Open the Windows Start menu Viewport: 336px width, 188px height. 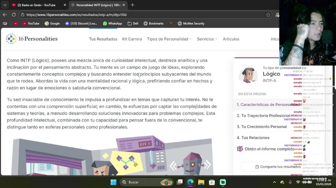pyautogui.click(x=113, y=182)
